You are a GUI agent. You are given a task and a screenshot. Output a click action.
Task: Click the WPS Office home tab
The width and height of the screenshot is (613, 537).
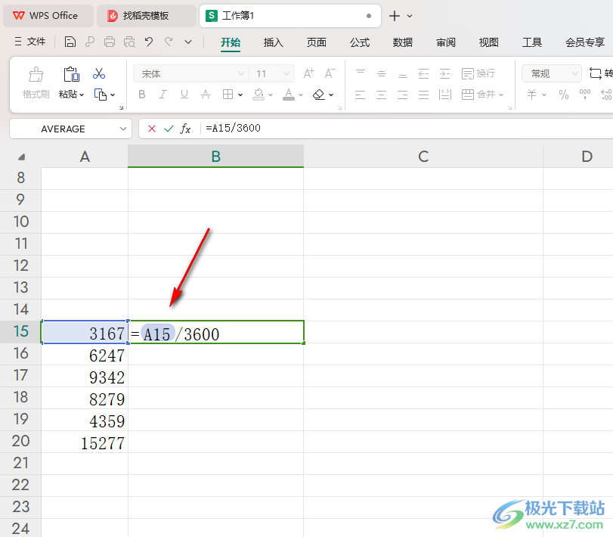tap(48, 16)
